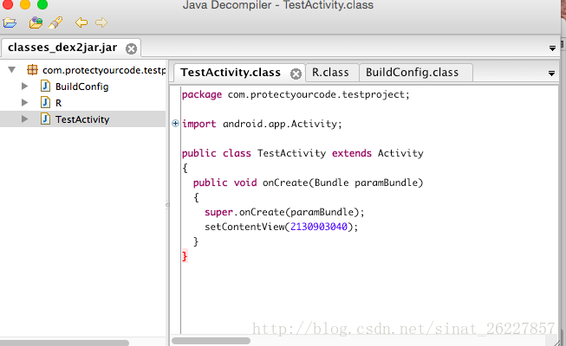
Task: Unfold the collapsed import section
Action: click(x=176, y=124)
